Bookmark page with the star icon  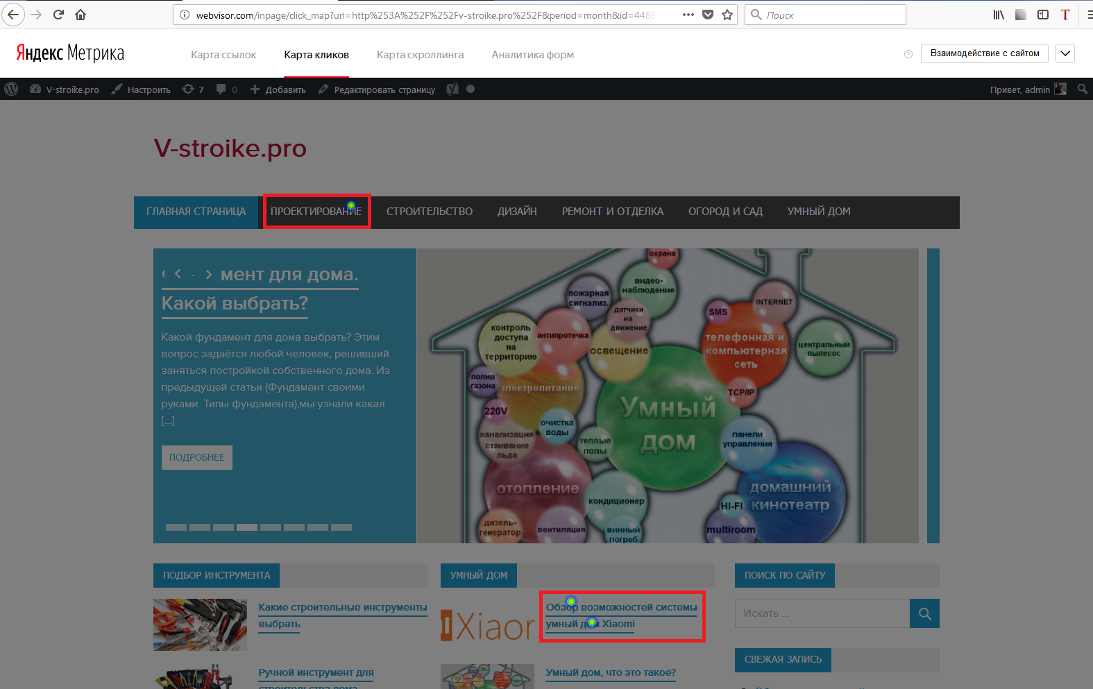727,15
